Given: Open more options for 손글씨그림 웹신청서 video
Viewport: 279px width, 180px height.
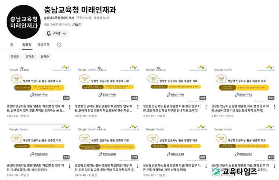Looking at the screenshot, I should (x=274, y=107).
